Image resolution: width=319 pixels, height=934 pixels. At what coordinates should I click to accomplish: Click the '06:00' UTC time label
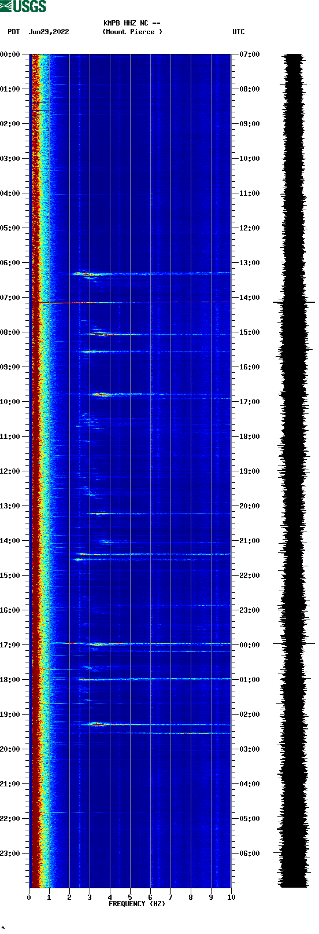point(250,854)
